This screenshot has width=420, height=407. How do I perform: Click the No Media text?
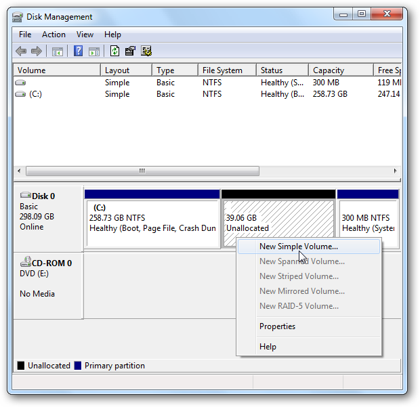coord(37,294)
